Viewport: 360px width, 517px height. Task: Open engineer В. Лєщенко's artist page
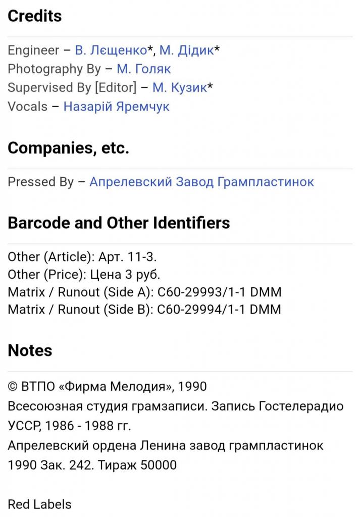tap(111, 50)
